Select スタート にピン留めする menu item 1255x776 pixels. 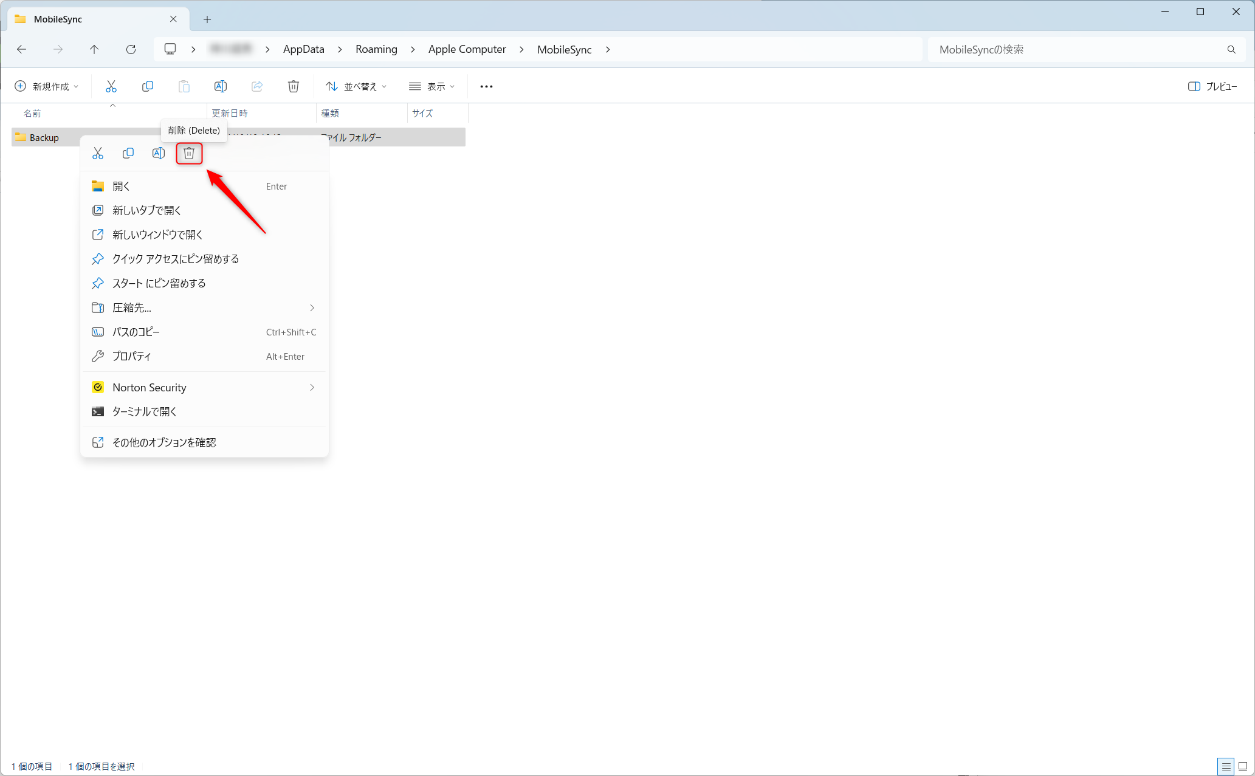(x=204, y=284)
